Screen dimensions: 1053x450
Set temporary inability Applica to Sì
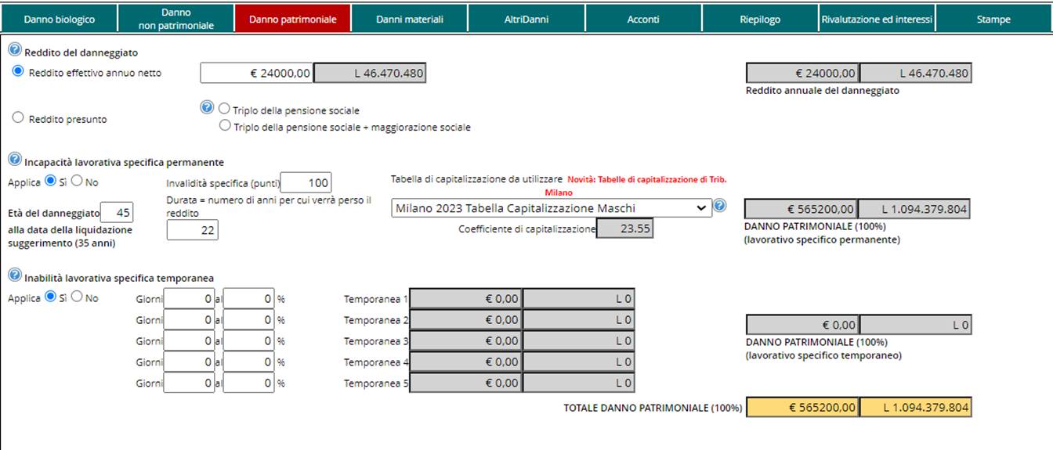tap(51, 297)
